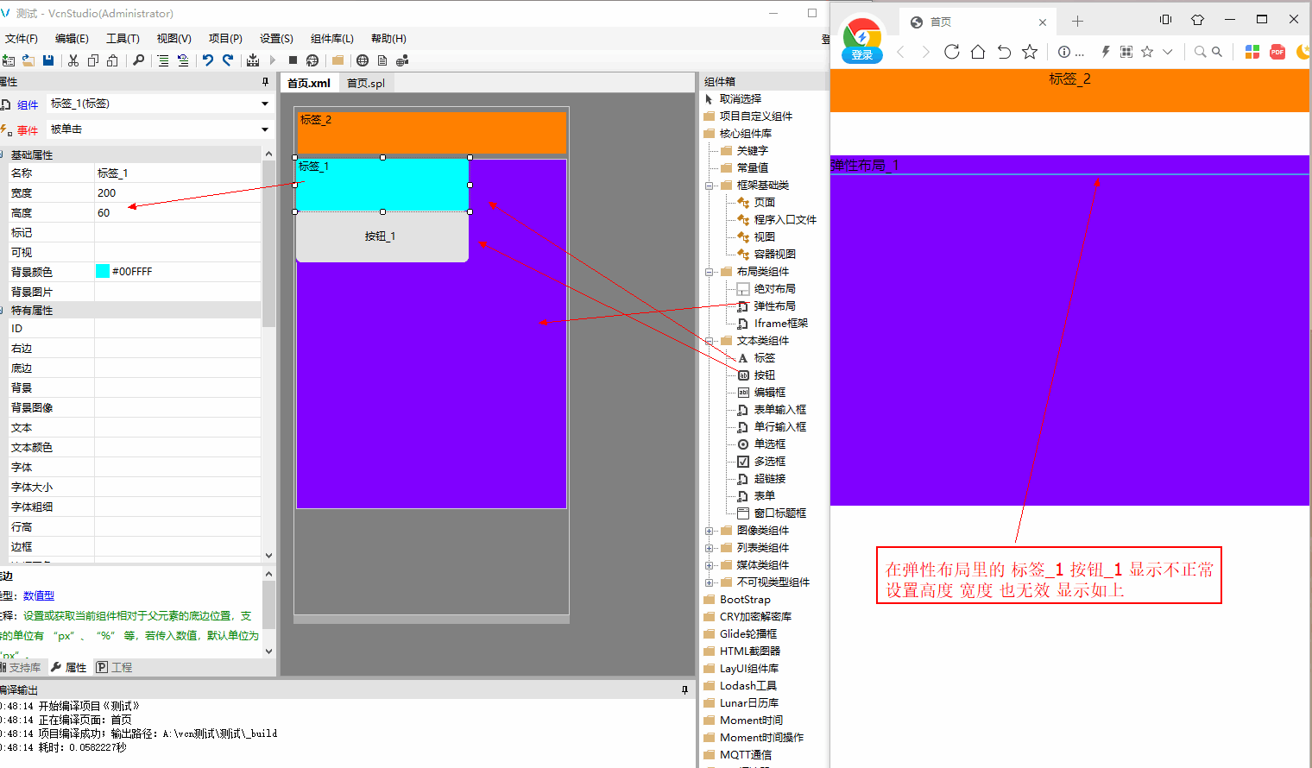Click the 登录 login button in browser

coord(861,54)
